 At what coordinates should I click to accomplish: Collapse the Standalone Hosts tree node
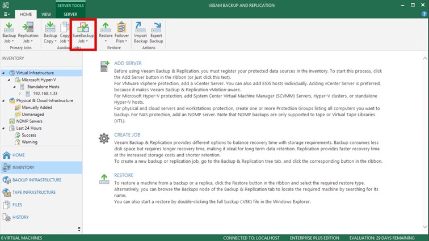15,87
